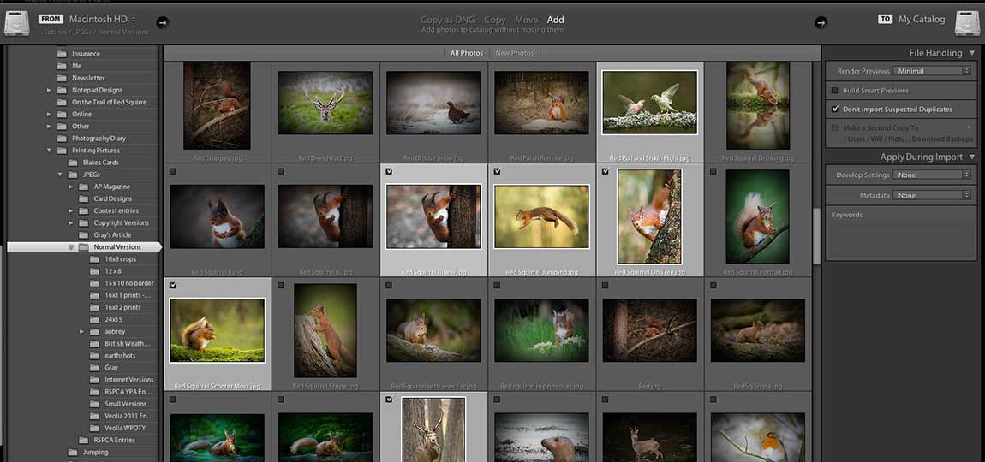
Task: Click the Macintosh HD source name
Action: tap(98, 20)
